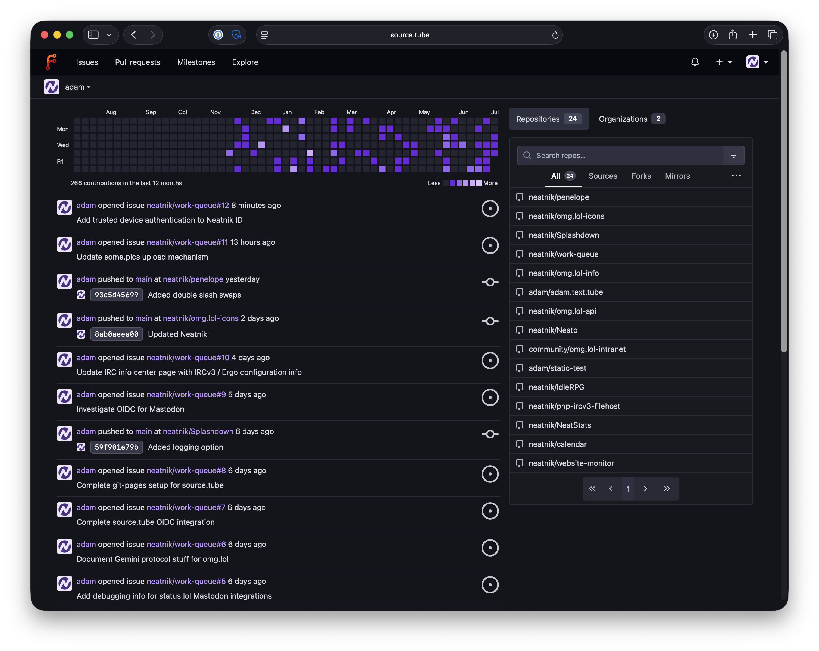This screenshot has height=651, width=819.
Task: Open neatnik/Splashdown in repository list
Action: tap(564, 235)
